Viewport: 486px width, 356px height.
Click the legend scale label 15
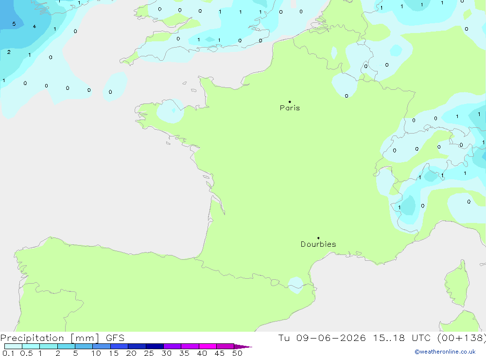pos(114,353)
